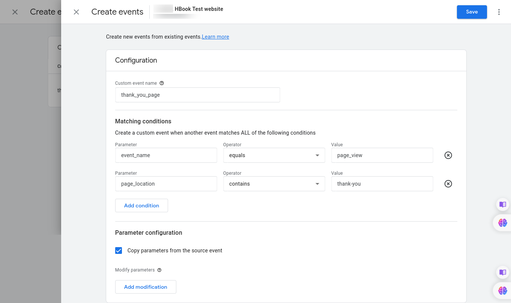Open help tooltip beside Modify parameters
This screenshot has height=303, width=511.
coord(159,270)
